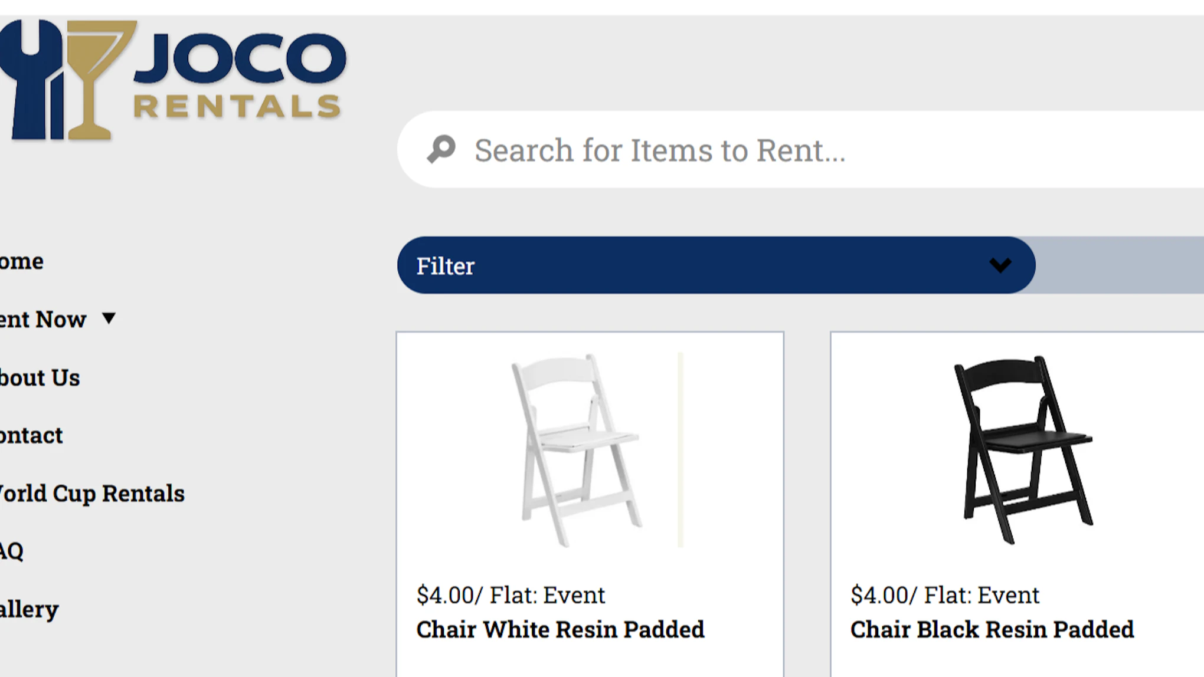This screenshot has height=677, width=1204.
Task: Select the Chair White Resin Padded listing
Action: tap(560, 629)
